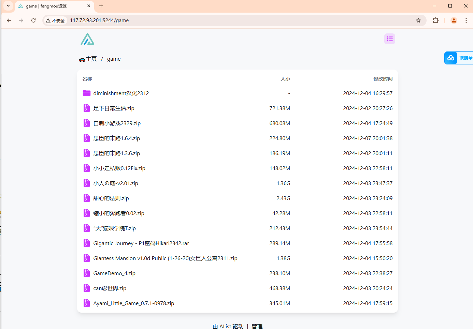Click zip icon beside 小小走私贩0.12Fix.zip
The height and width of the screenshot is (329, 473).
coord(87,168)
